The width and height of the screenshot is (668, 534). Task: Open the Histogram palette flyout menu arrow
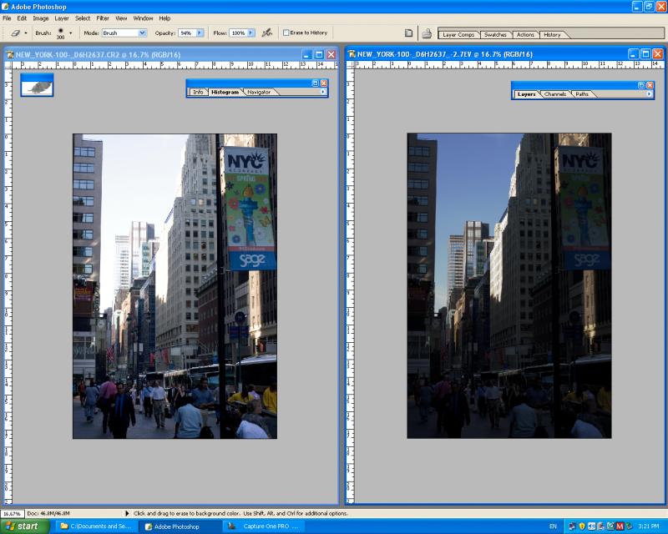click(x=323, y=92)
